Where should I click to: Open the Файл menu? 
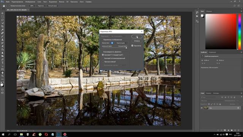pos(8,2)
